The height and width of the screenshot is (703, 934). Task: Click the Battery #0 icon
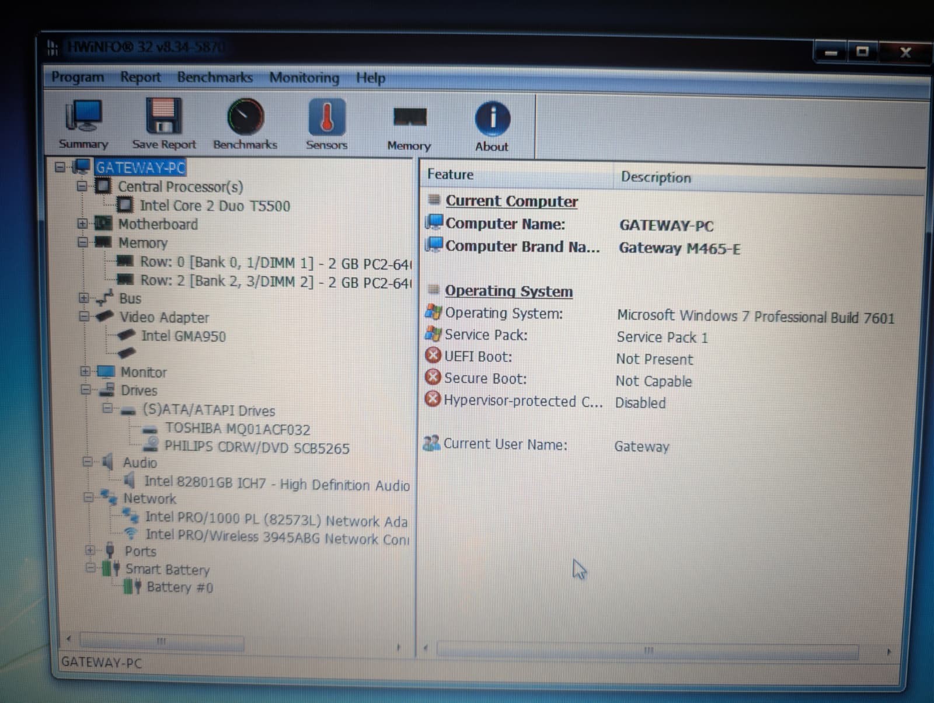click(132, 586)
